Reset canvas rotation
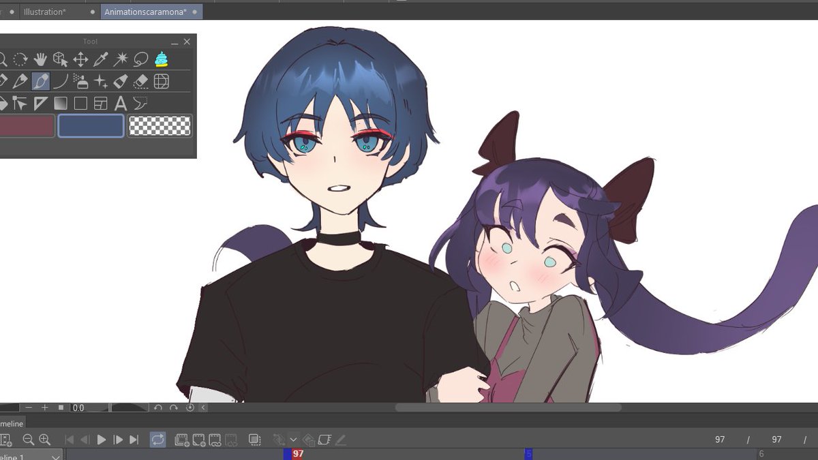This screenshot has height=460, width=818. pyautogui.click(x=190, y=408)
